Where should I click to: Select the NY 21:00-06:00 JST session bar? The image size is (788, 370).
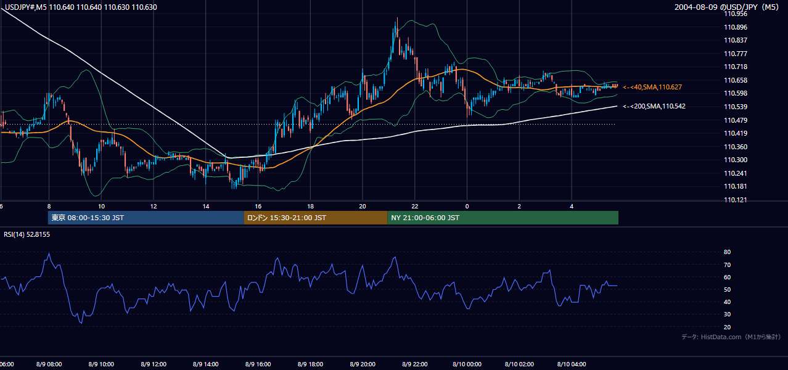pyautogui.click(x=503, y=218)
